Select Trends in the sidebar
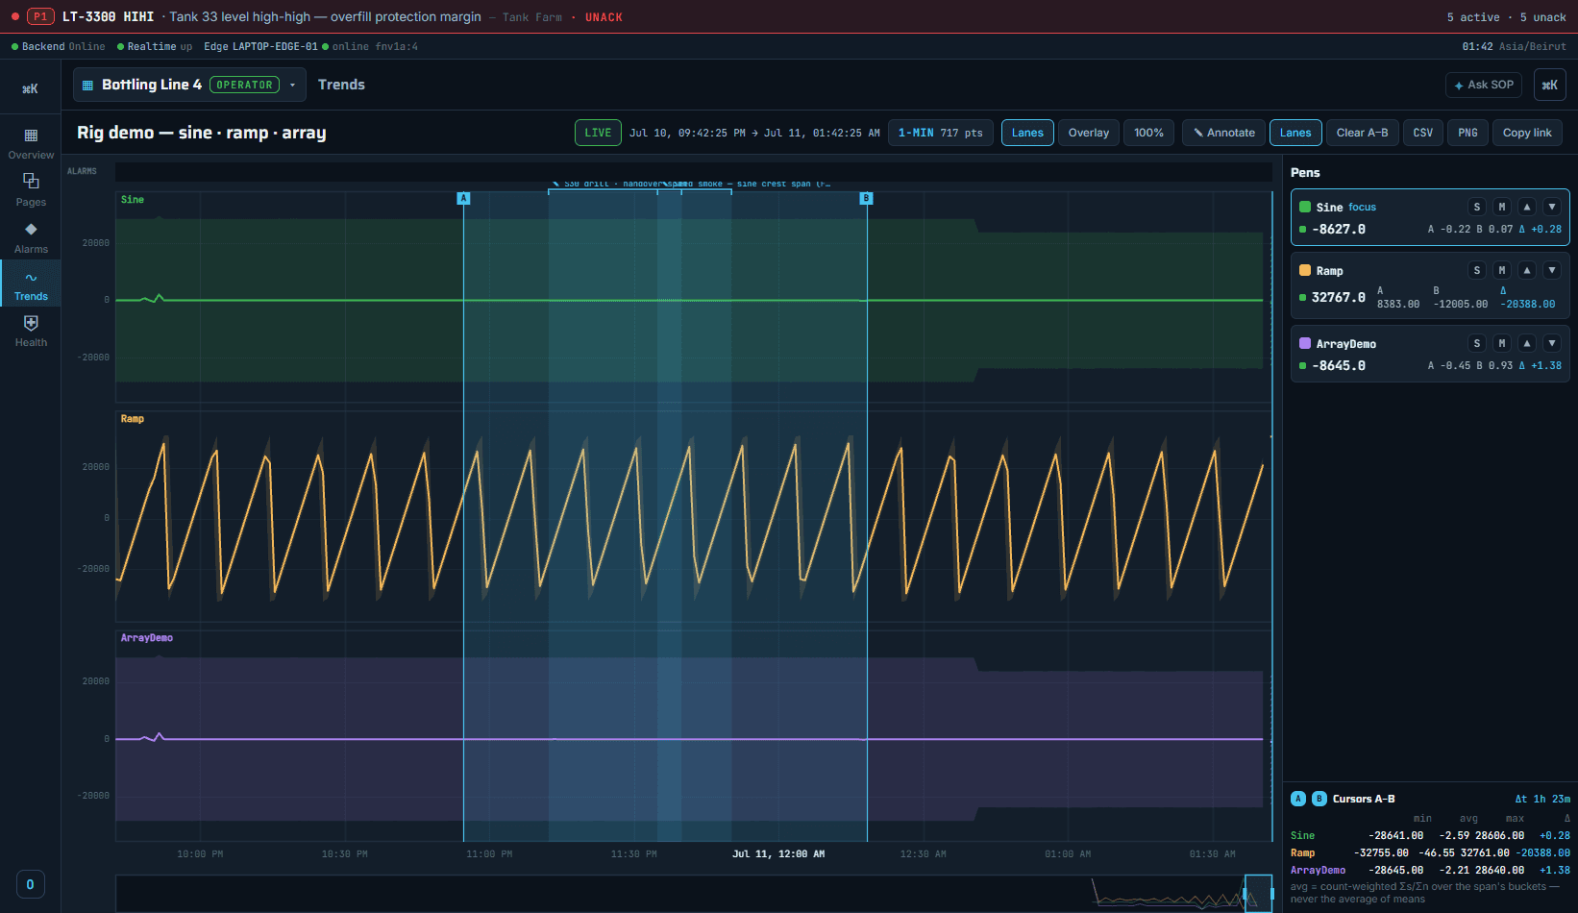This screenshot has width=1578, height=913. tap(31, 284)
